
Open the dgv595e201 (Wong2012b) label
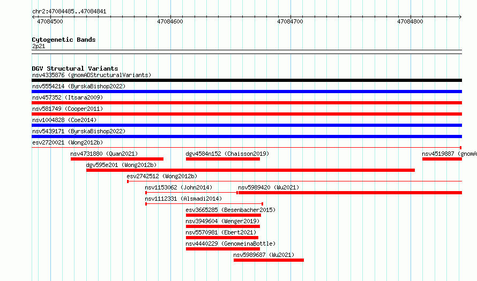tap(121, 165)
